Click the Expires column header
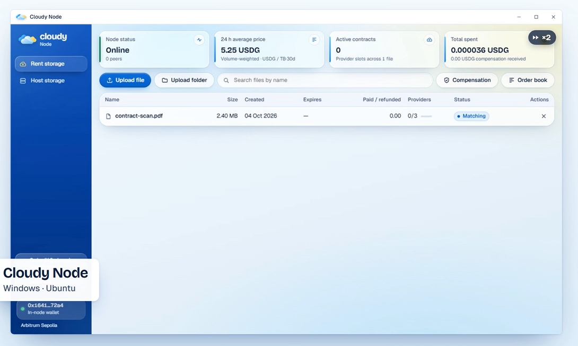The height and width of the screenshot is (346, 578). [312, 100]
